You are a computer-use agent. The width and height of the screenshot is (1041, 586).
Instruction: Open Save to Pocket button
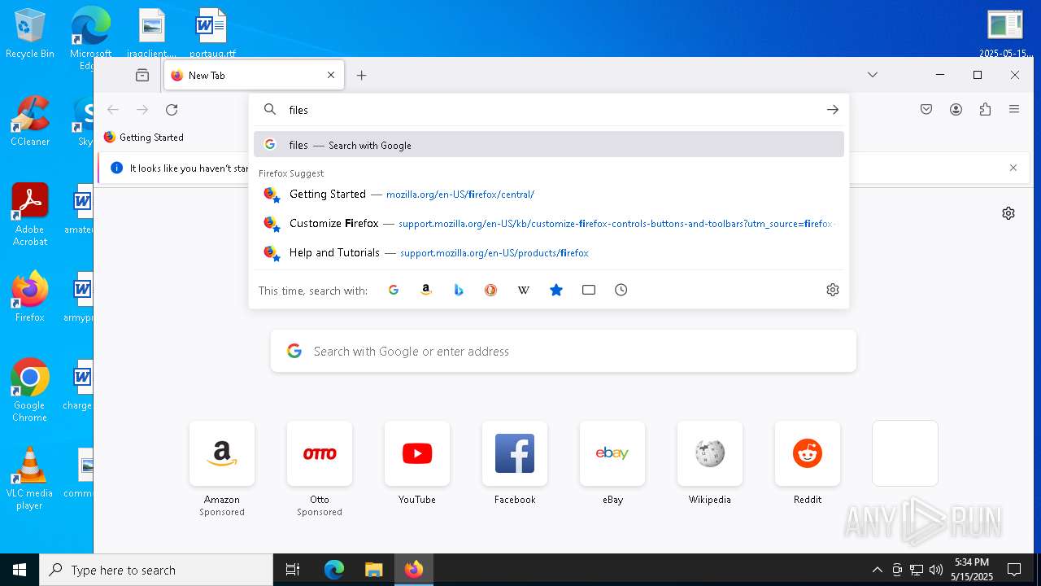click(x=926, y=109)
